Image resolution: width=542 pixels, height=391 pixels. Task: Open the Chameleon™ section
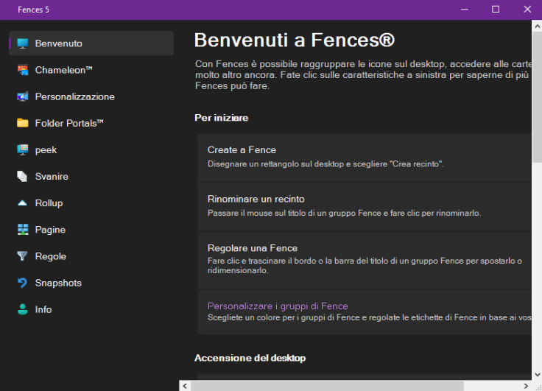tap(91, 70)
